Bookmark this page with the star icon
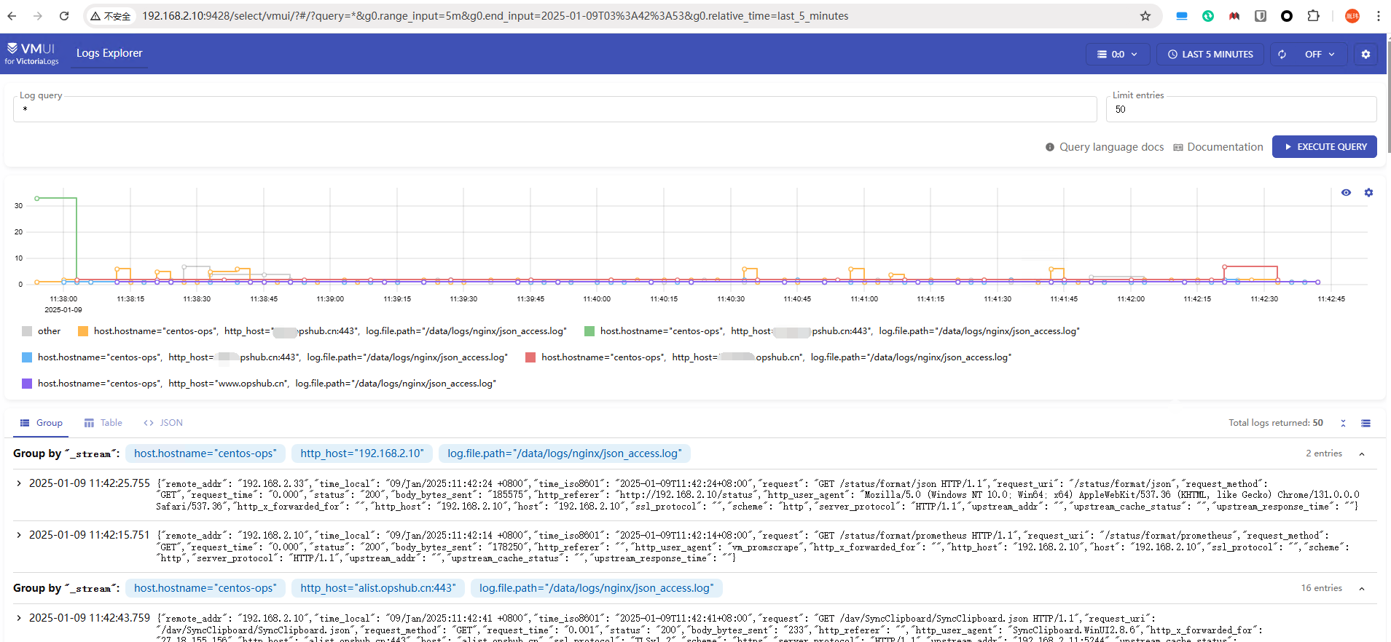The width and height of the screenshot is (1391, 642). coord(1145,16)
